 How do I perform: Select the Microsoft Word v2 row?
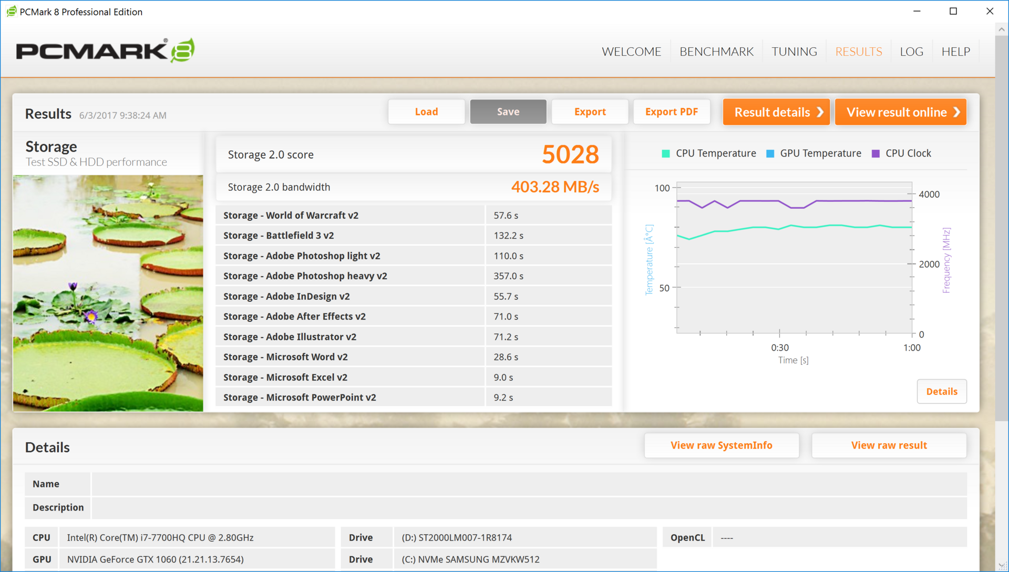[414, 357]
